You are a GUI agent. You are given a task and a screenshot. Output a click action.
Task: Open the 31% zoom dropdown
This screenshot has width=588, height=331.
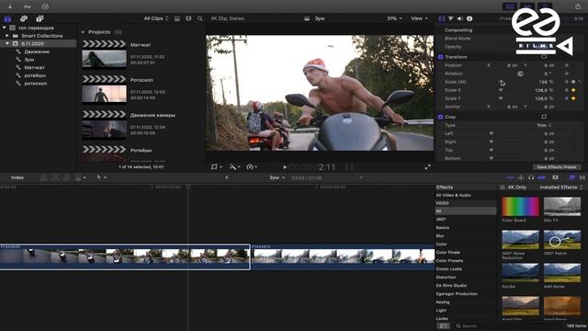click(x=394, y=18)
